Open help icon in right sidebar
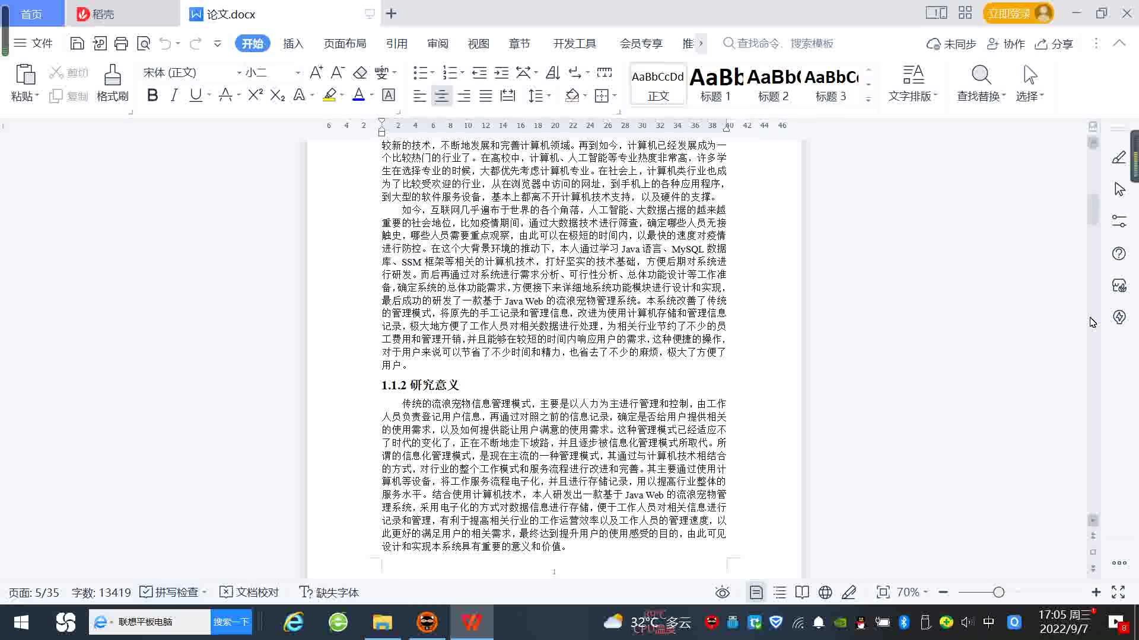The width and height of the screenshot is (1139, 640). 1119,254
